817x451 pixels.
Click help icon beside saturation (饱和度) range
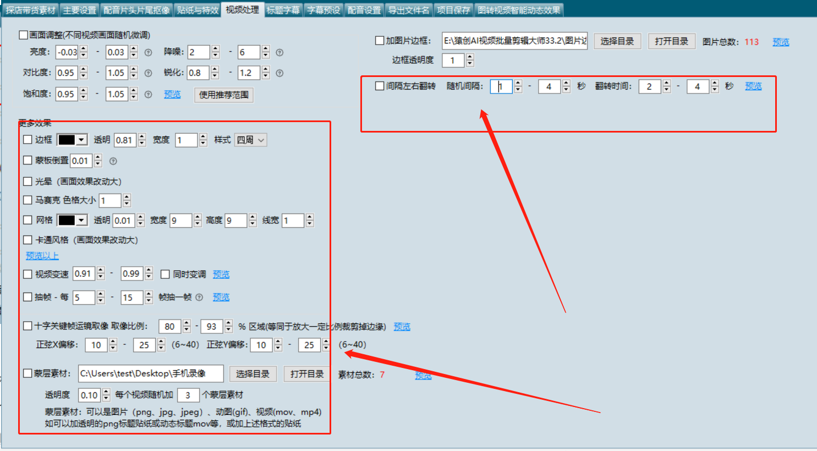[148, 95]
